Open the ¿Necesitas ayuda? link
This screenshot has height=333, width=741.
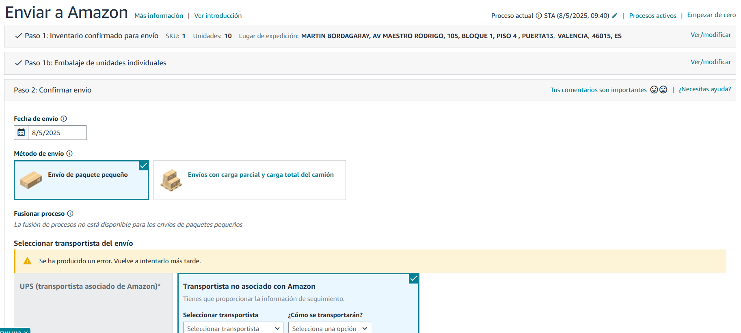[x=704, y=89]
